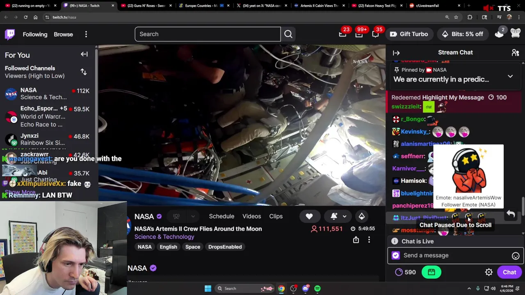Screen dimensions: 525x295
Task: Open the whispers icon with 35 badge
Action: (x=375, y=34)
